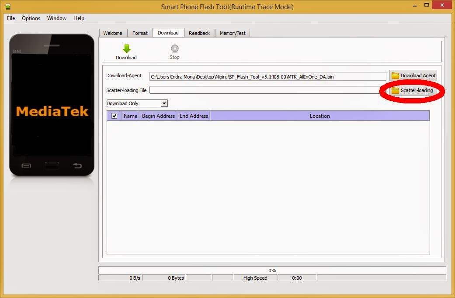This screenshot has width=455, height=298.
Task: Open the File menu
Action: click(x=11, y=18)
